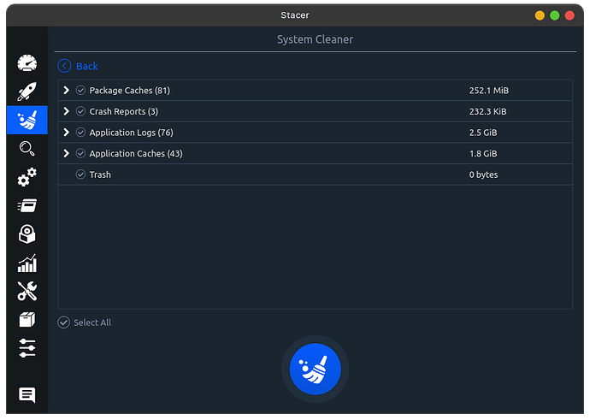Click the 232.3 KiB size value
The image size is (590, 420).
coord(487,111)
